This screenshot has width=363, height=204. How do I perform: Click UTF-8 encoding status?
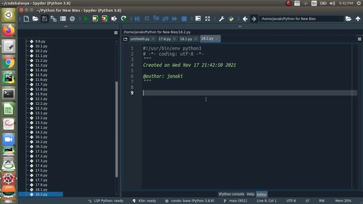pyautogui.click(x=291, y=201)
